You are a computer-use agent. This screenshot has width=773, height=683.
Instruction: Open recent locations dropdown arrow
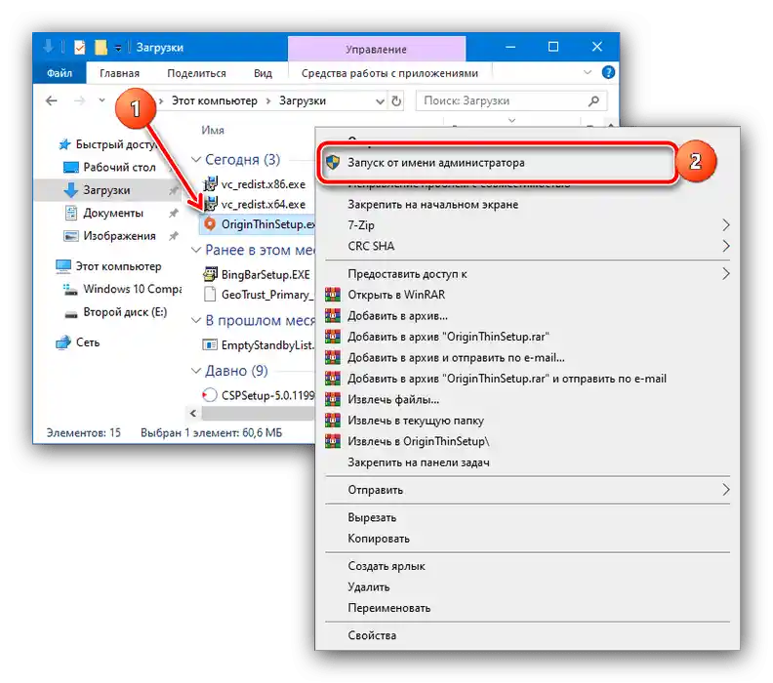click(x=102, y=100)
